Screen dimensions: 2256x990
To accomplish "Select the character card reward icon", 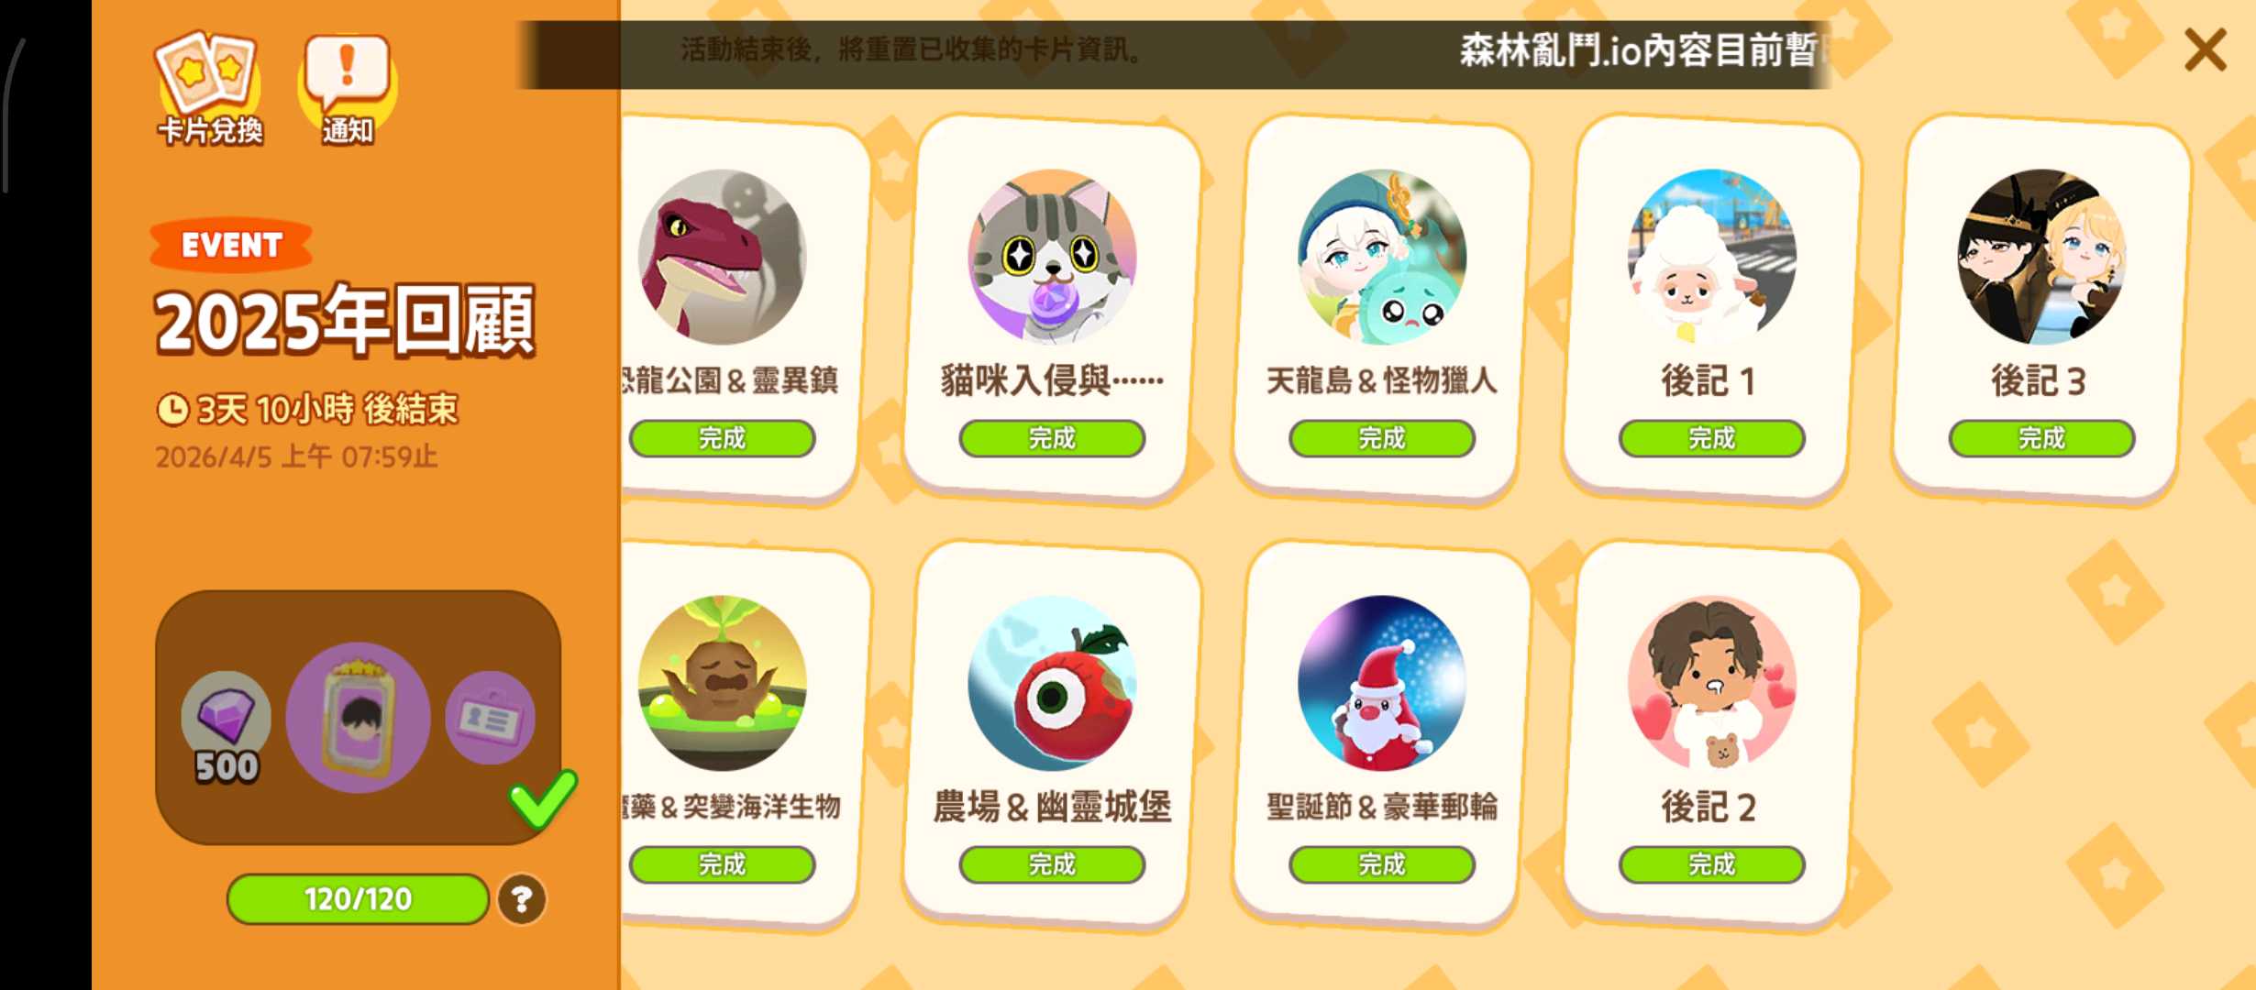I will (x=359, y=718).
